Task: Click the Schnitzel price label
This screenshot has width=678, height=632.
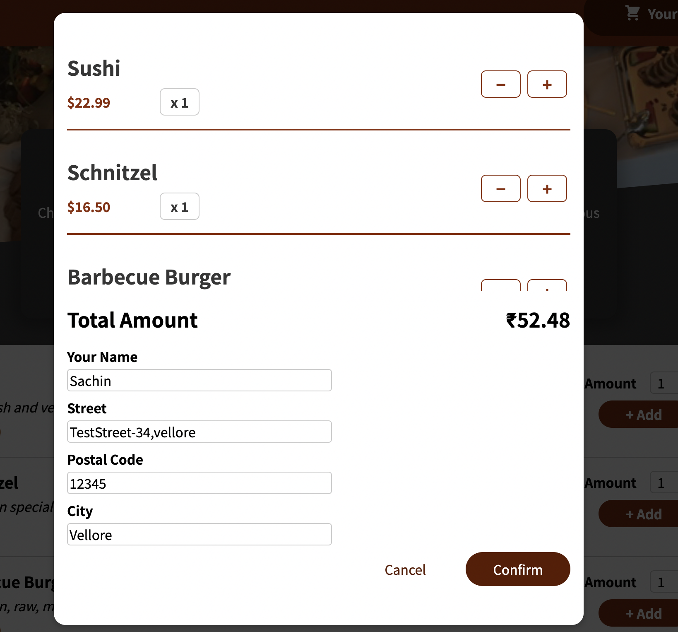Action: click(89, 207)
